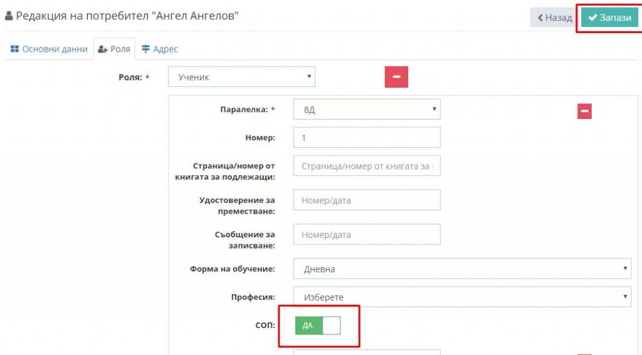The width and height of the screenshot is (642, 355).
Task: Click the СОП label text
Action: tap(265, 325)
